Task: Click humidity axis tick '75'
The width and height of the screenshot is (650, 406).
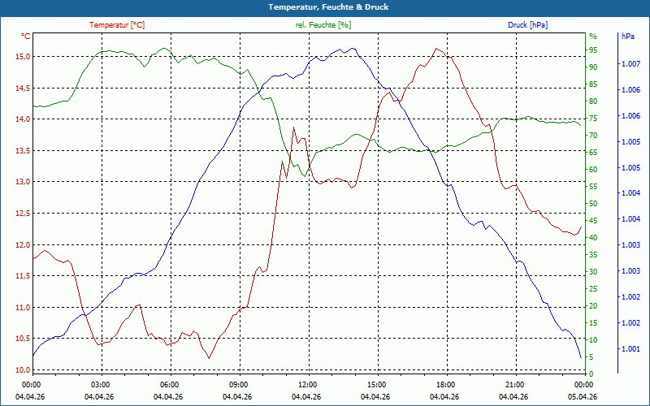Action: tap(593, 119)
